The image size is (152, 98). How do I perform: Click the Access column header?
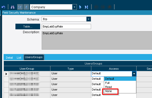[x=114, y=69]
